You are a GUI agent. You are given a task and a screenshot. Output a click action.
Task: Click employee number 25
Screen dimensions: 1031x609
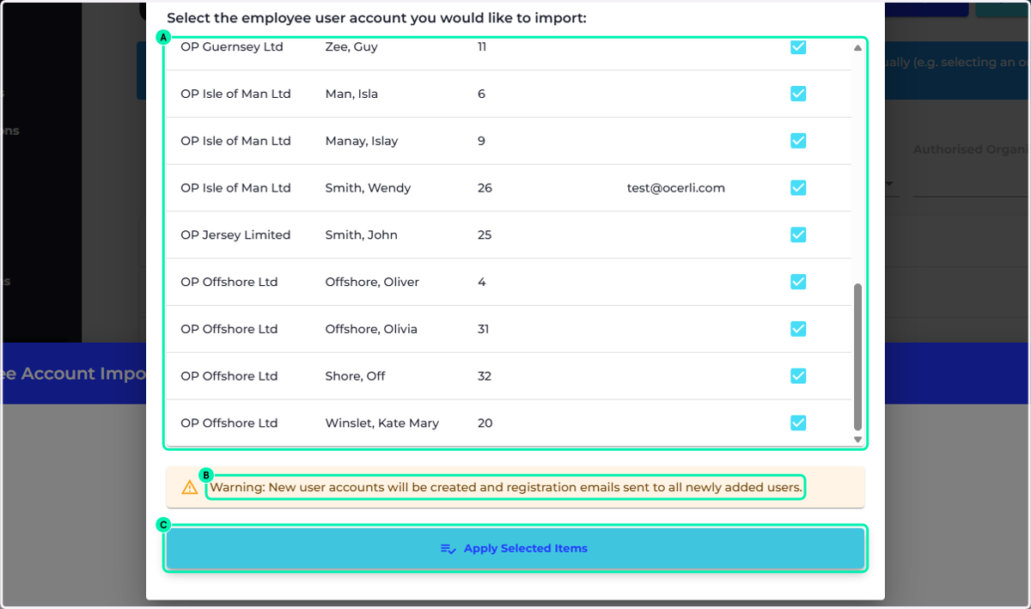[x=485, y=234]
